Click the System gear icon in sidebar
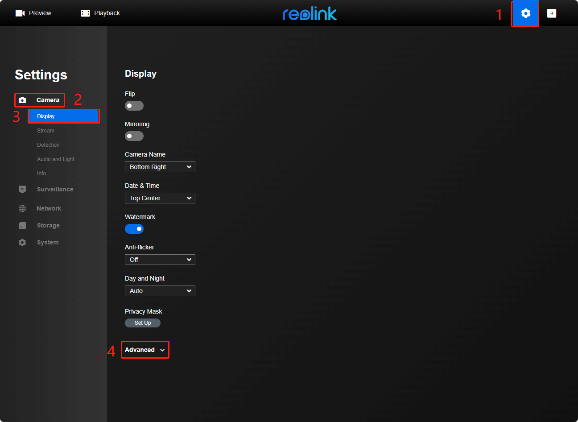The height and width of the screenshot is (422, 578). pos(22,242)
